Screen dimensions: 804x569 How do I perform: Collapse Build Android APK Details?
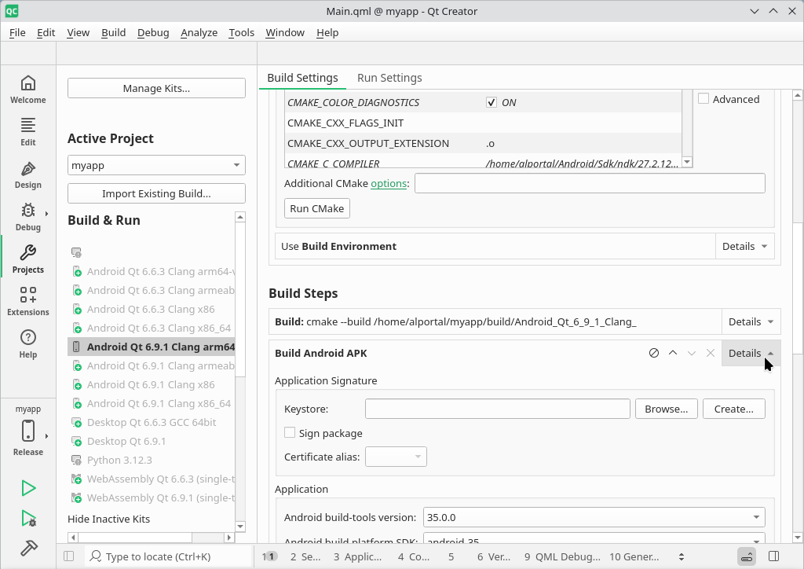coord(751,353)
